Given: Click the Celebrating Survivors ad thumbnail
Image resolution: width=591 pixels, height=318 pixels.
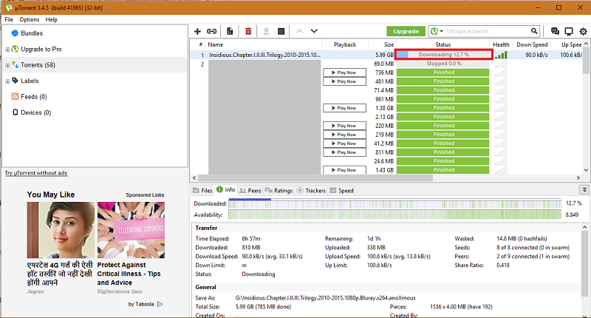Looking at the screenshot, I should point(131,230).
